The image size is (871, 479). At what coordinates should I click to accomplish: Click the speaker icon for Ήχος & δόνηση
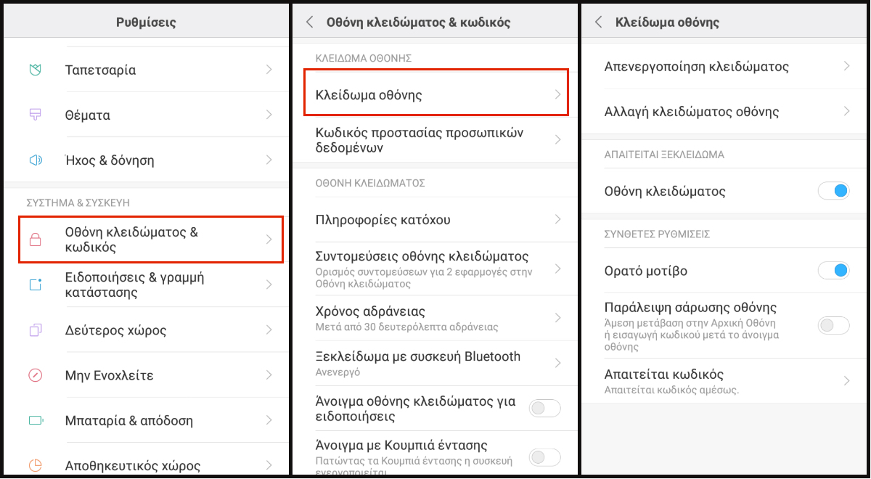click(x=36, y=160)
